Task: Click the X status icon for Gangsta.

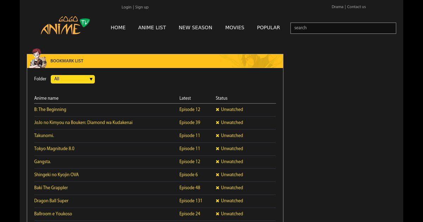Action: tap(217, 162)
